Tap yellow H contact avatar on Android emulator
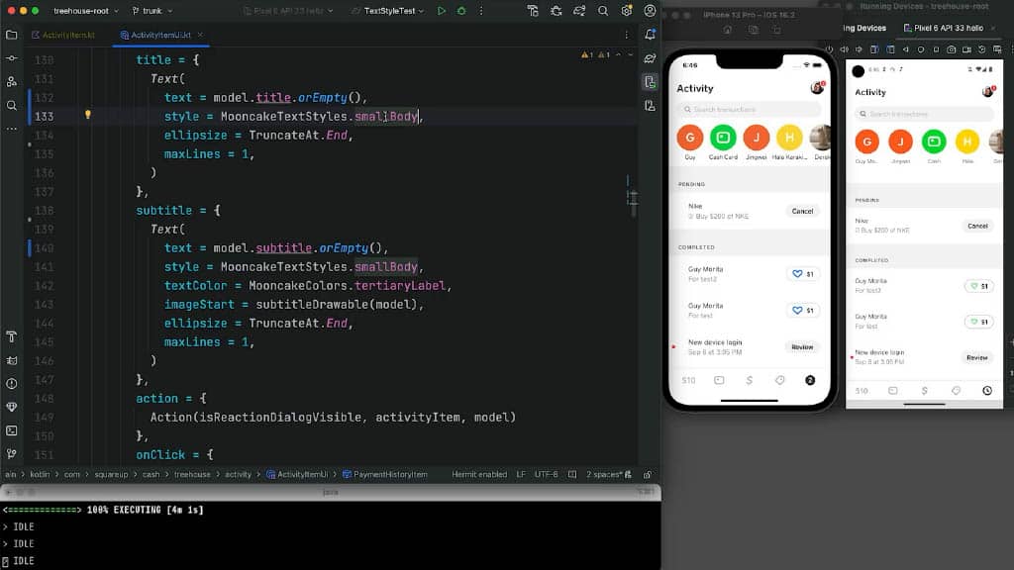Image resolution: width=1014 pixels, height=570 pixels. pyautogui.click(x=966, y=142)
